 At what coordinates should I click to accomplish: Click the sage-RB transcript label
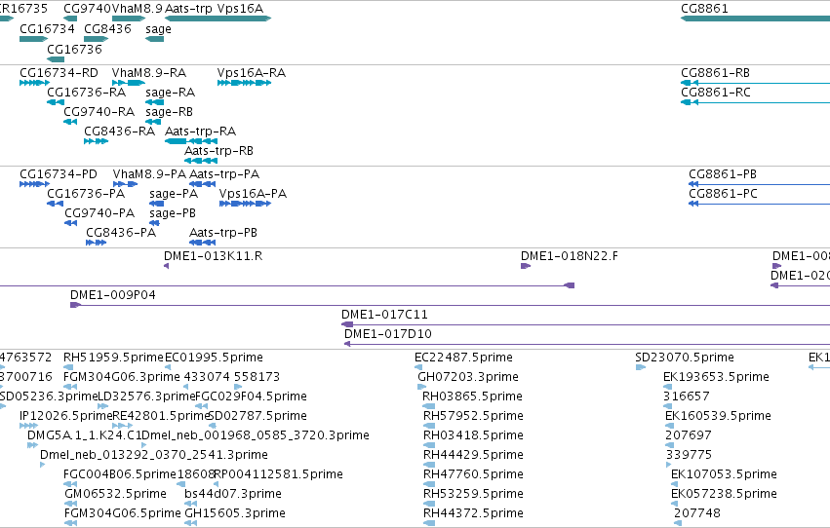(x=170, y=112)
